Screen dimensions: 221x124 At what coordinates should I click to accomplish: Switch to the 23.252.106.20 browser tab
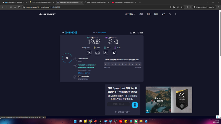42,2
